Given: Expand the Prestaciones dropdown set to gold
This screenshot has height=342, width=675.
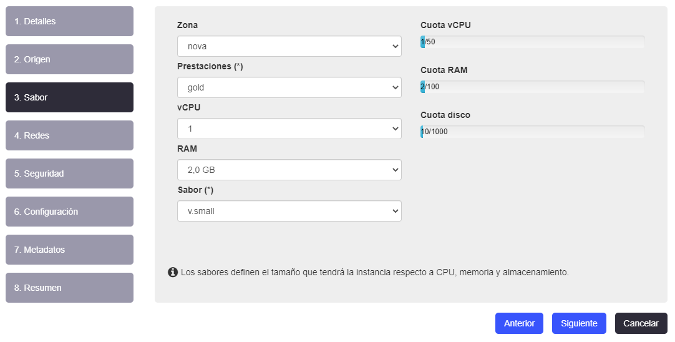Looking at the screenshot, I should coord(289,87).
